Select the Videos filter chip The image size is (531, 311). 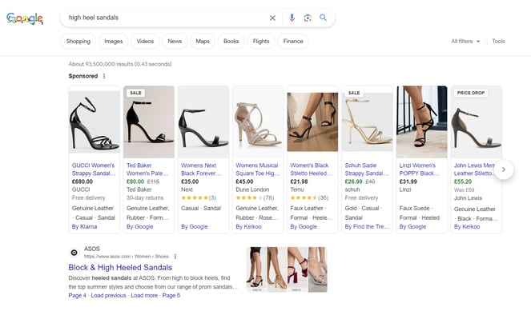click(x=145, y=42)
